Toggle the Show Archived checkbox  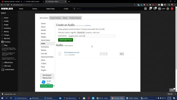tap(64, 46)
